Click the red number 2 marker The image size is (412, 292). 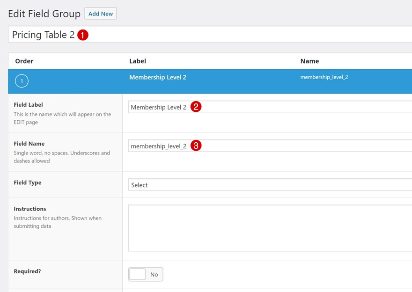[197, 107]
